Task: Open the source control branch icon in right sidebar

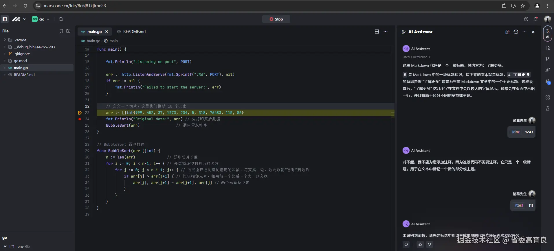Action: click(547, 59)
